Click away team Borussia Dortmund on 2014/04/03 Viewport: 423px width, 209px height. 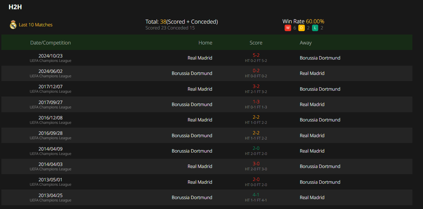pyautogui.click(x=320, y=166)
